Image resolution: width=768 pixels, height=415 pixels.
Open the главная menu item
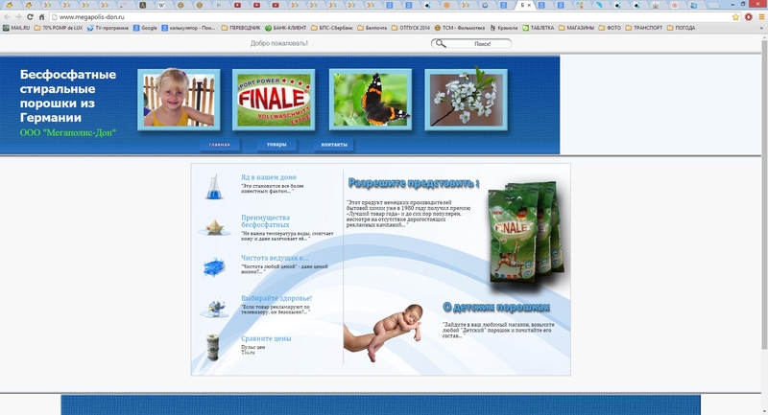(x=220, y=145)
